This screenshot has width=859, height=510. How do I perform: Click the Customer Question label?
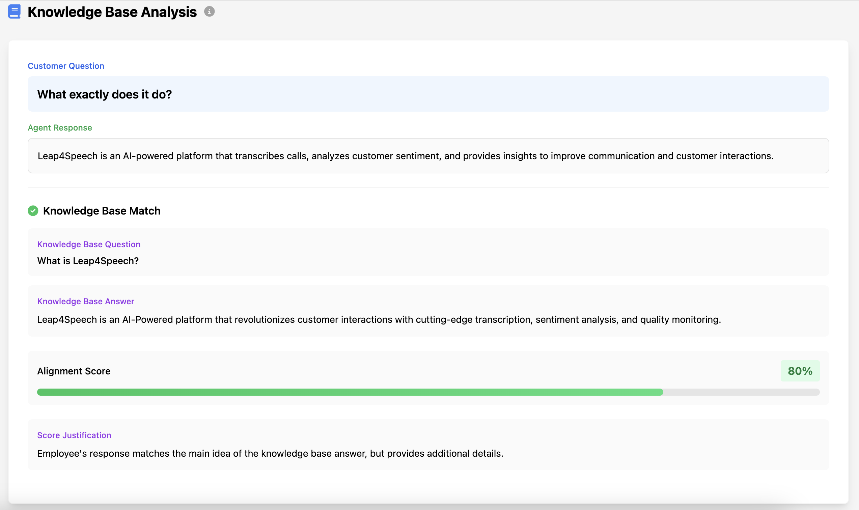(66, 66)
